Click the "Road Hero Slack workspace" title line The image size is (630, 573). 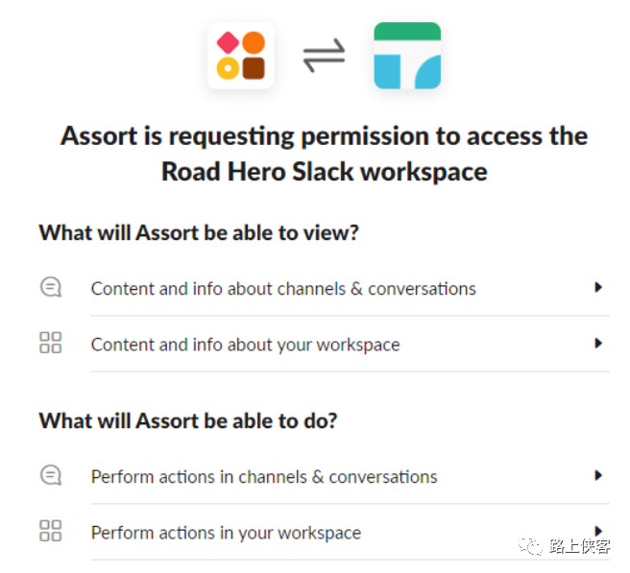[324, 173]
